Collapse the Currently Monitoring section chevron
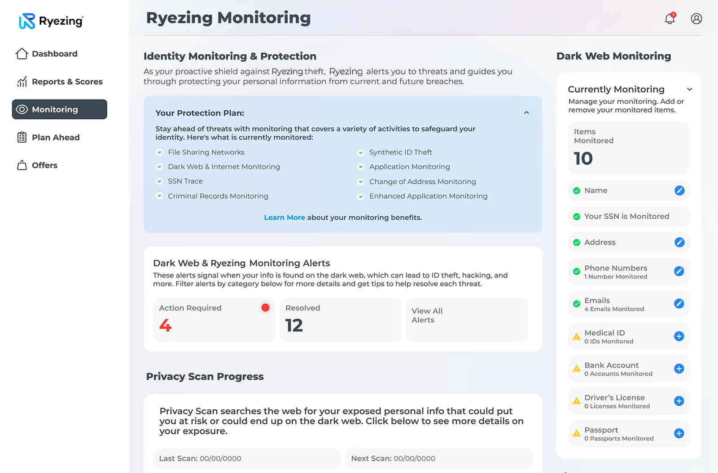This screenshot has width=718, height=473. point(689,89)
